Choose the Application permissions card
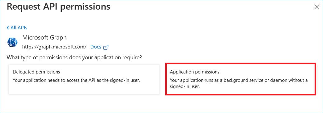323x113 pixels. (240, 79)
